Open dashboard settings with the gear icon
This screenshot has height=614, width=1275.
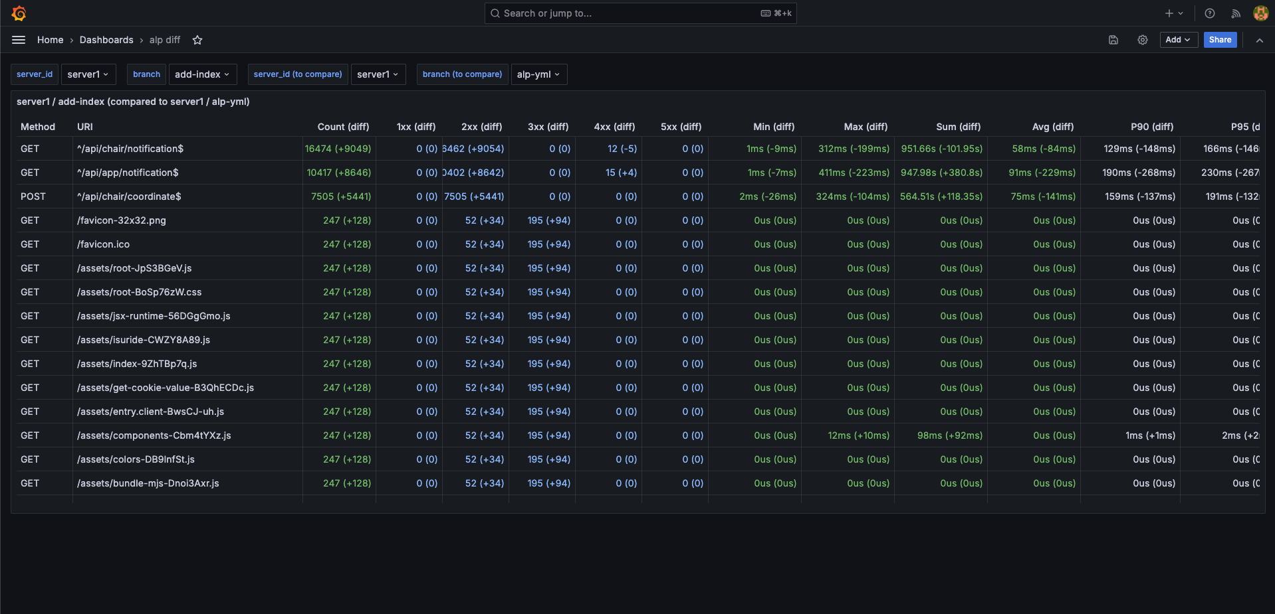click(x=1143, y=40)
